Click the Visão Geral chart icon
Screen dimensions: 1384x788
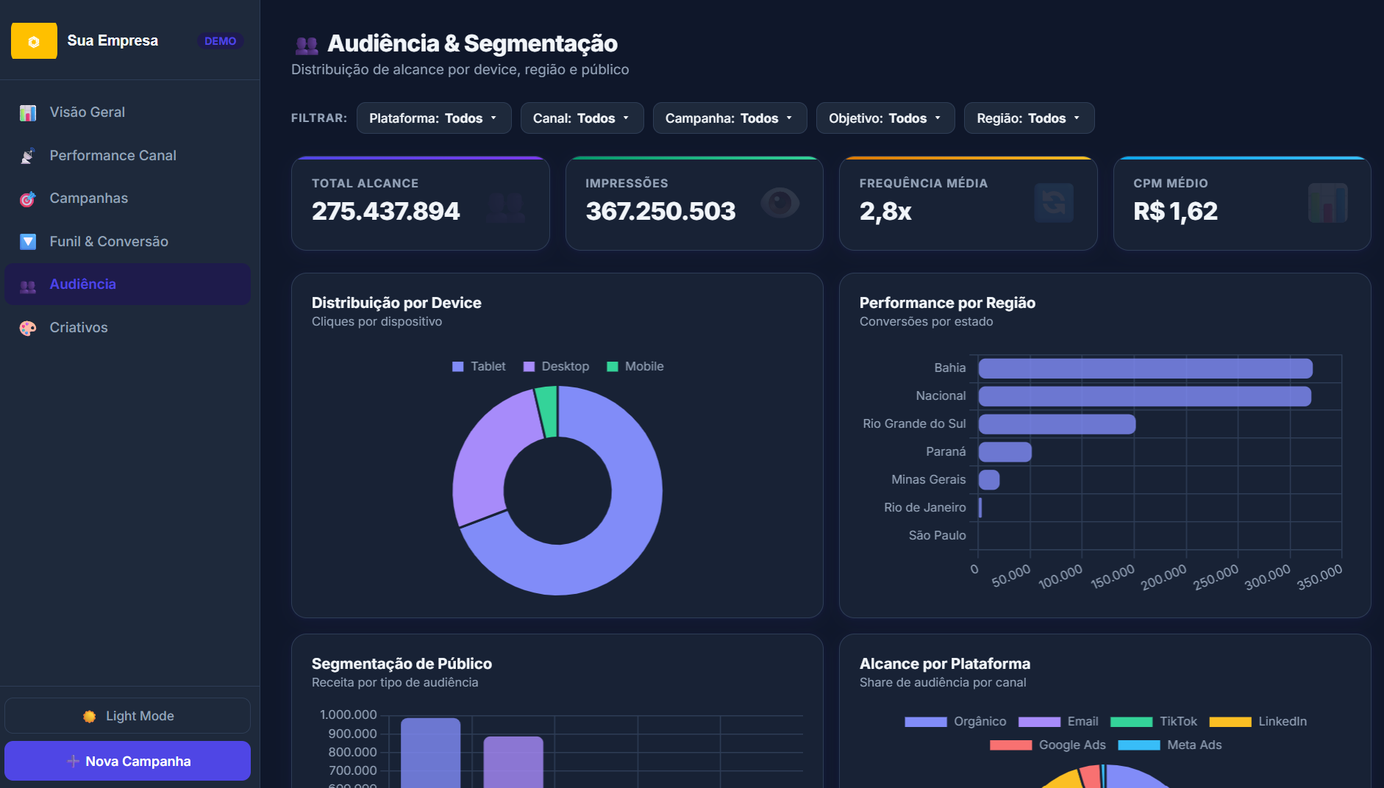28,112
